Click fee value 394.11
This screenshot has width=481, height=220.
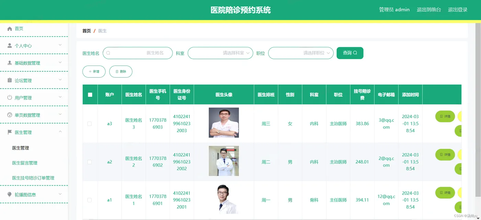click(x=362, y=200)
